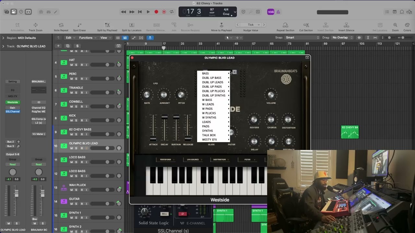Click Split by Locators icon

[x=132, y=25]
